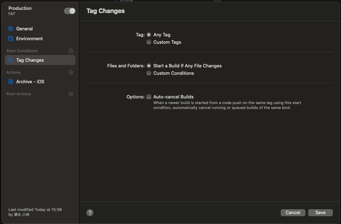Add a new Start Condition
Viewport: 341px width, 224px height.
pyautogui.click(x=71, y=51)
